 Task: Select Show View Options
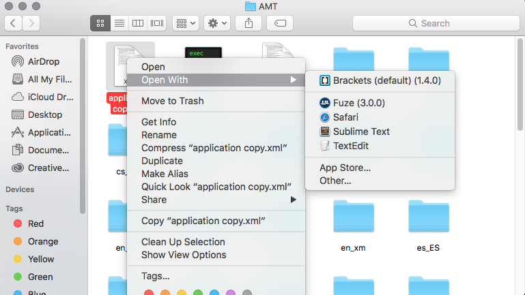click(x=216, y=255)
